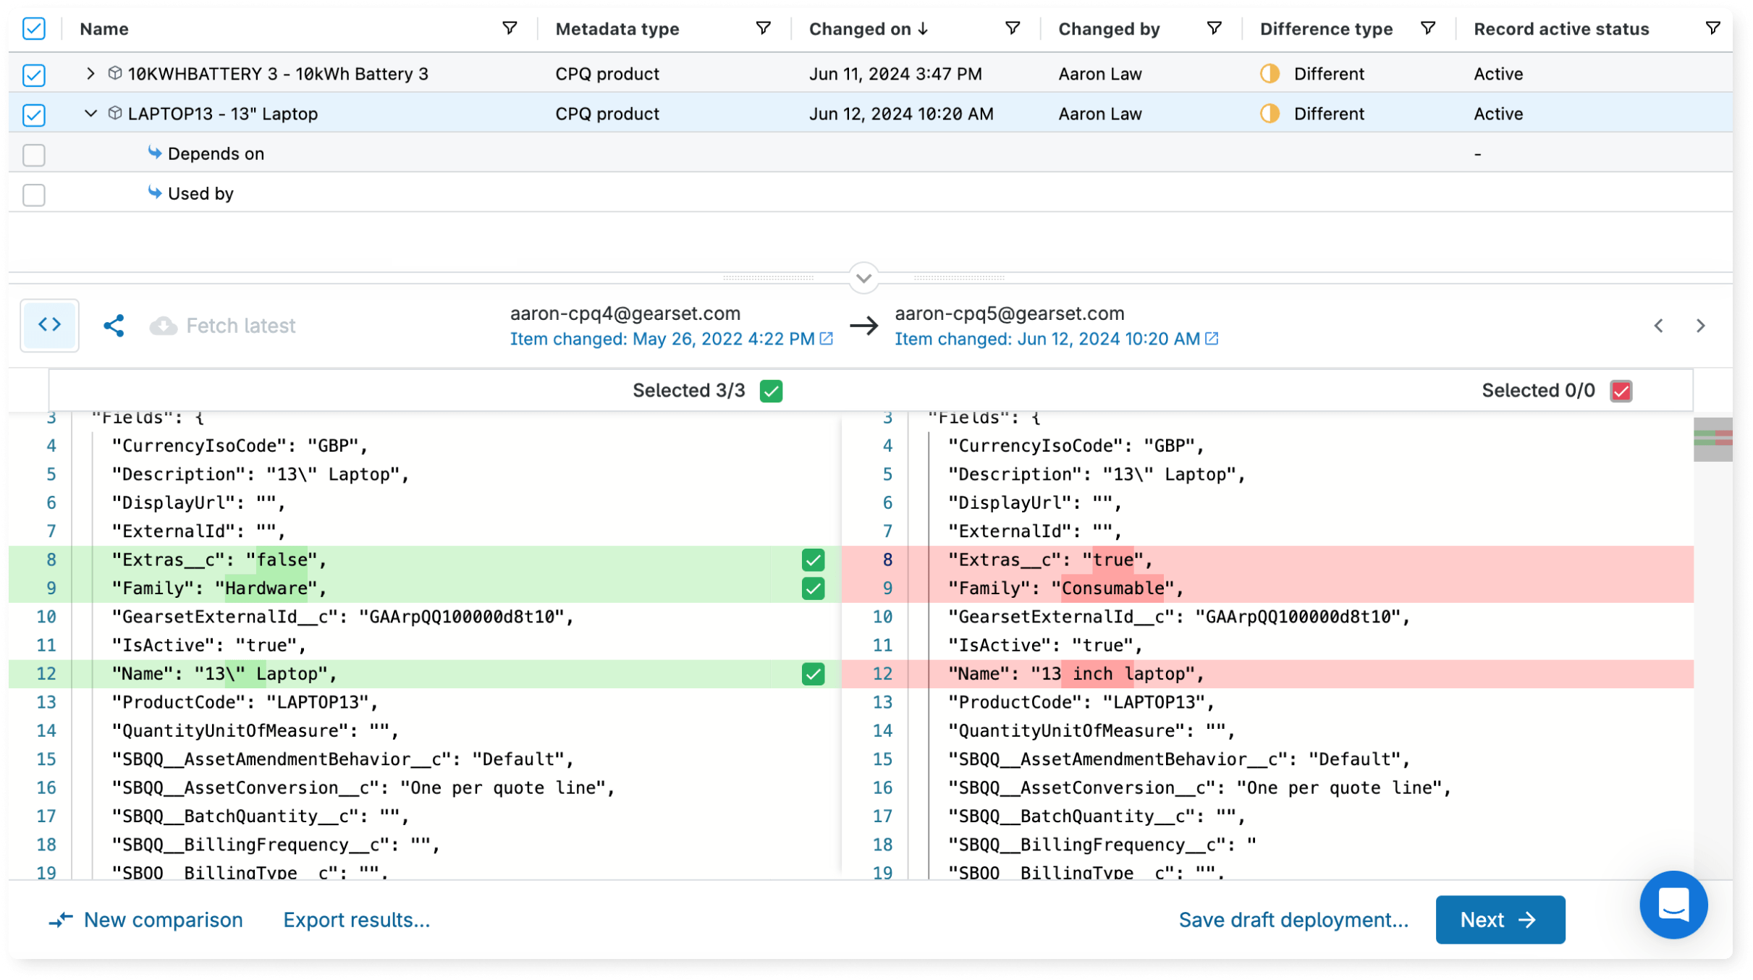Click the share comparison icon
The width and height of the screenshot is (1753, 980).
tap(114, 325)
